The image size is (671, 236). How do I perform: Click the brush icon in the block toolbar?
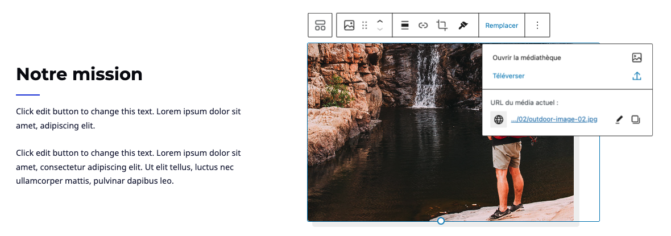[463, 26]
